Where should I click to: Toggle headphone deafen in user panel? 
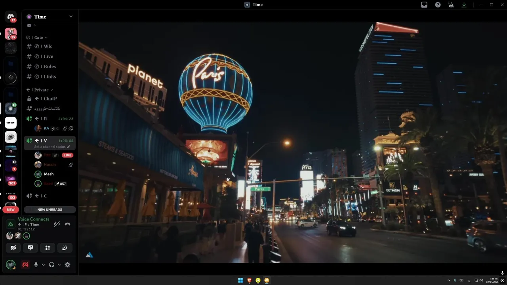(x=51, y=265)
